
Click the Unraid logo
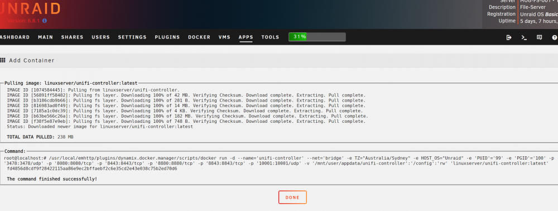30,8
